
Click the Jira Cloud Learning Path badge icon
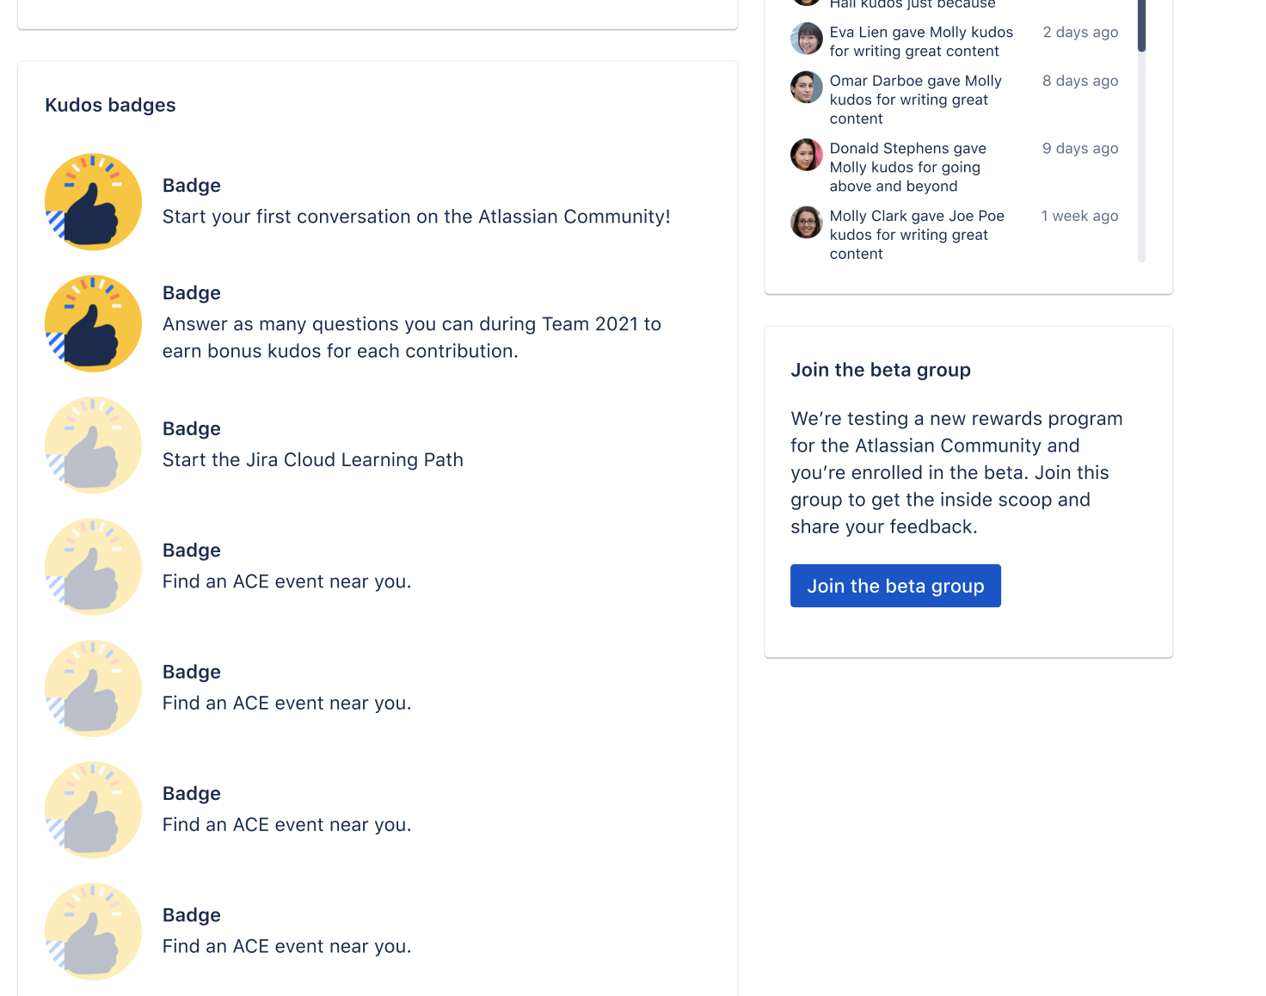click(x=93, y=445)
